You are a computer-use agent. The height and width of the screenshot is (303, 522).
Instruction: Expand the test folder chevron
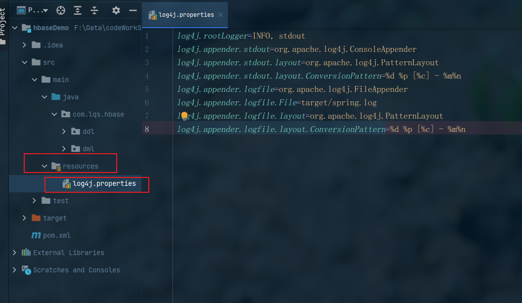point(34,201)
